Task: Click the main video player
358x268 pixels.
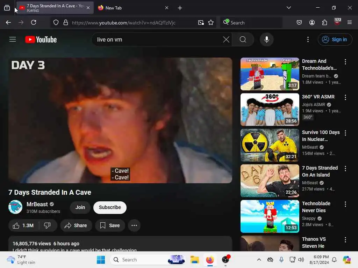Action: coord(120,120)
